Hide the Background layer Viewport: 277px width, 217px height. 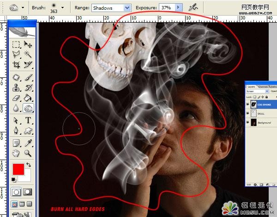pos(247,122)
